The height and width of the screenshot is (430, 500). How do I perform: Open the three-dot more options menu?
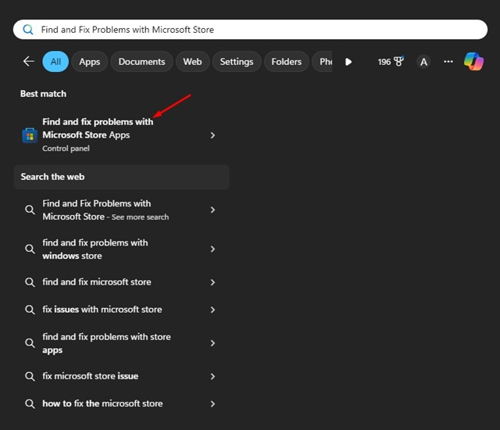point(448,61)
